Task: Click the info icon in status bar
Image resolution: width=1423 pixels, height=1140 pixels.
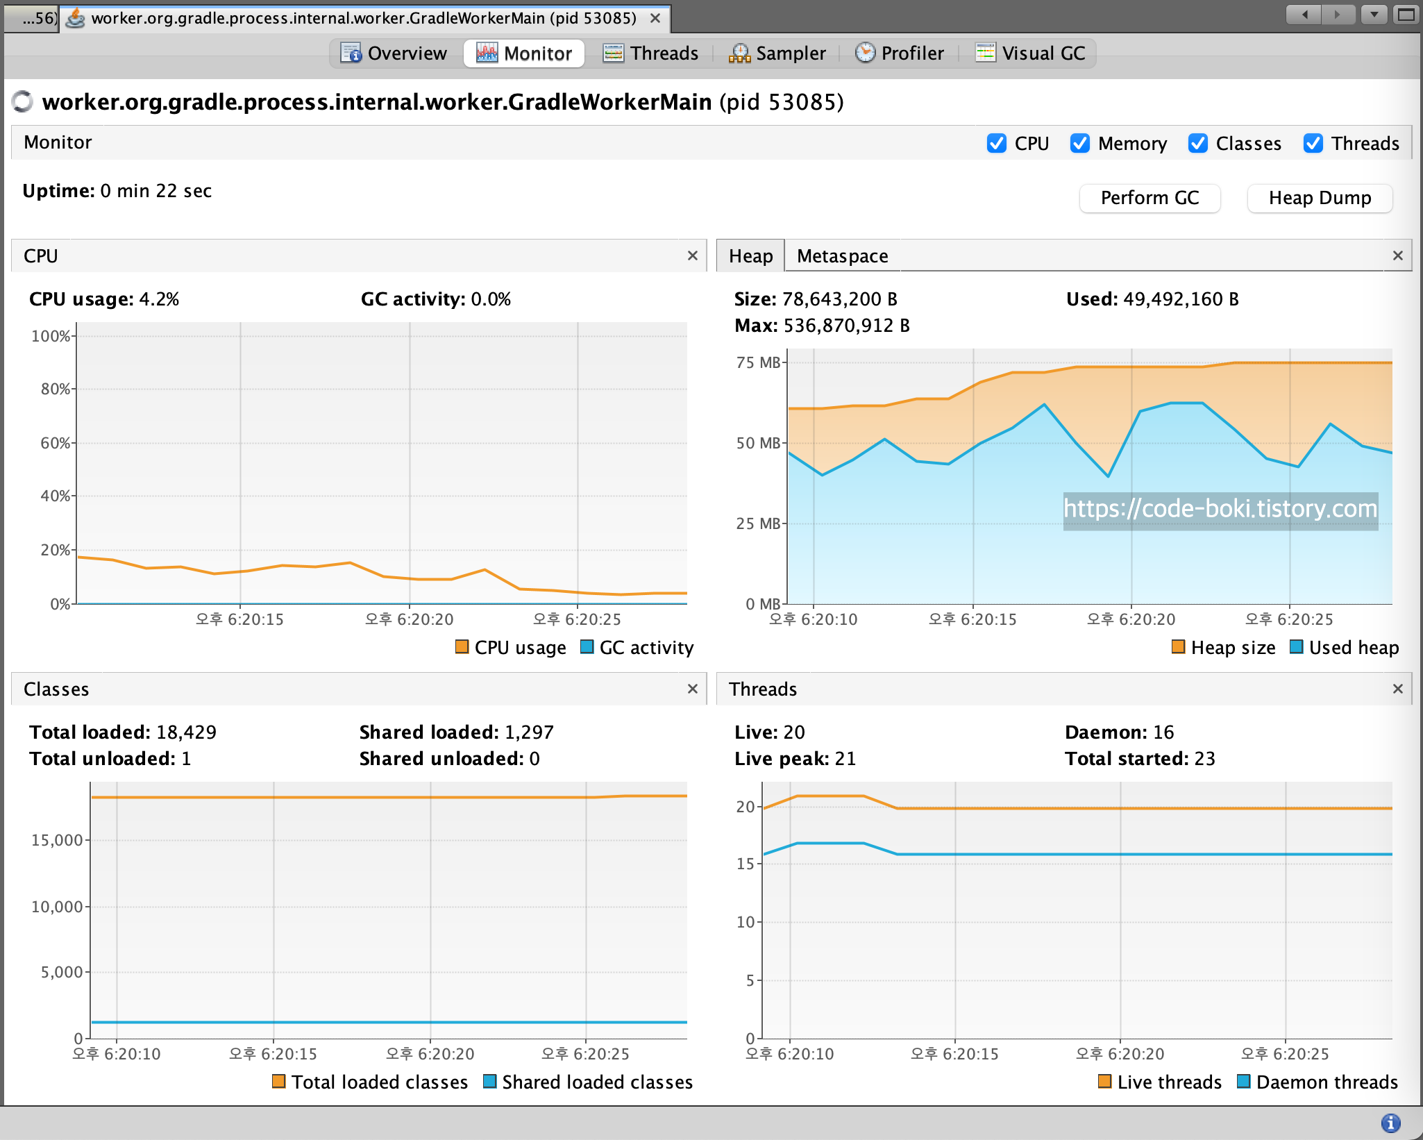Action: (1390, 1123)
